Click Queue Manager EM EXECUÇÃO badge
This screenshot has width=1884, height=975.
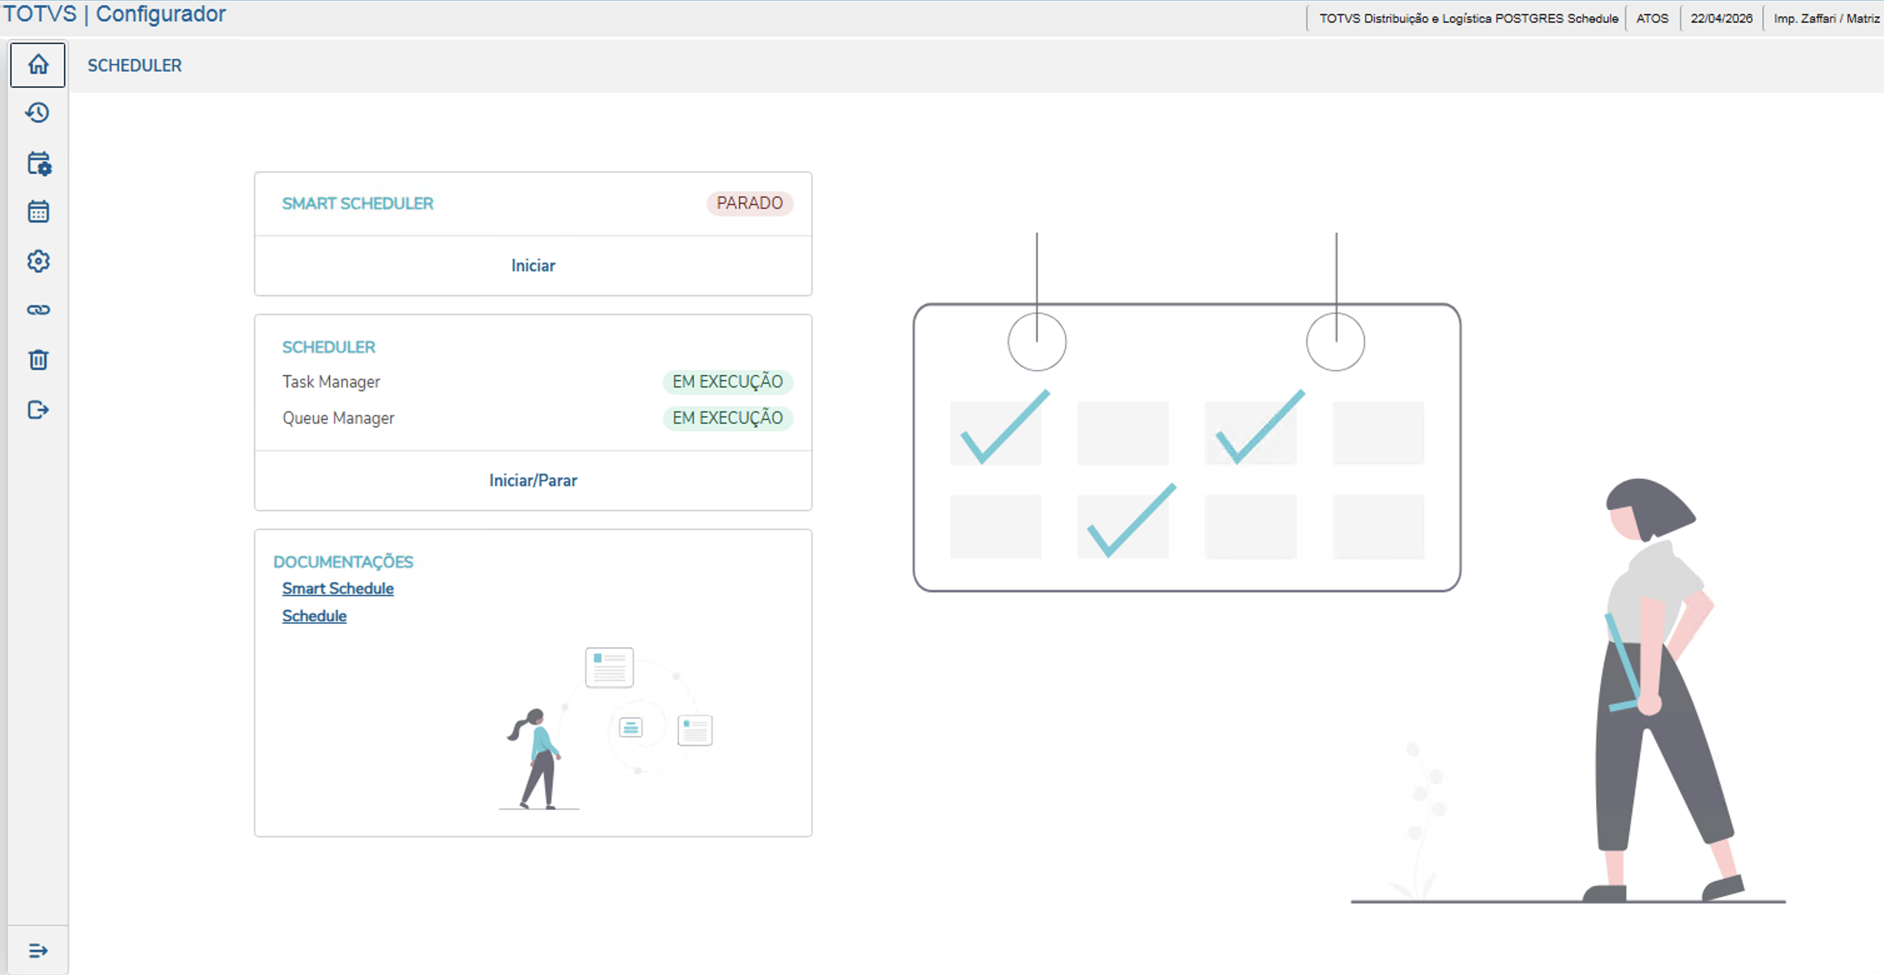(727, 417)
